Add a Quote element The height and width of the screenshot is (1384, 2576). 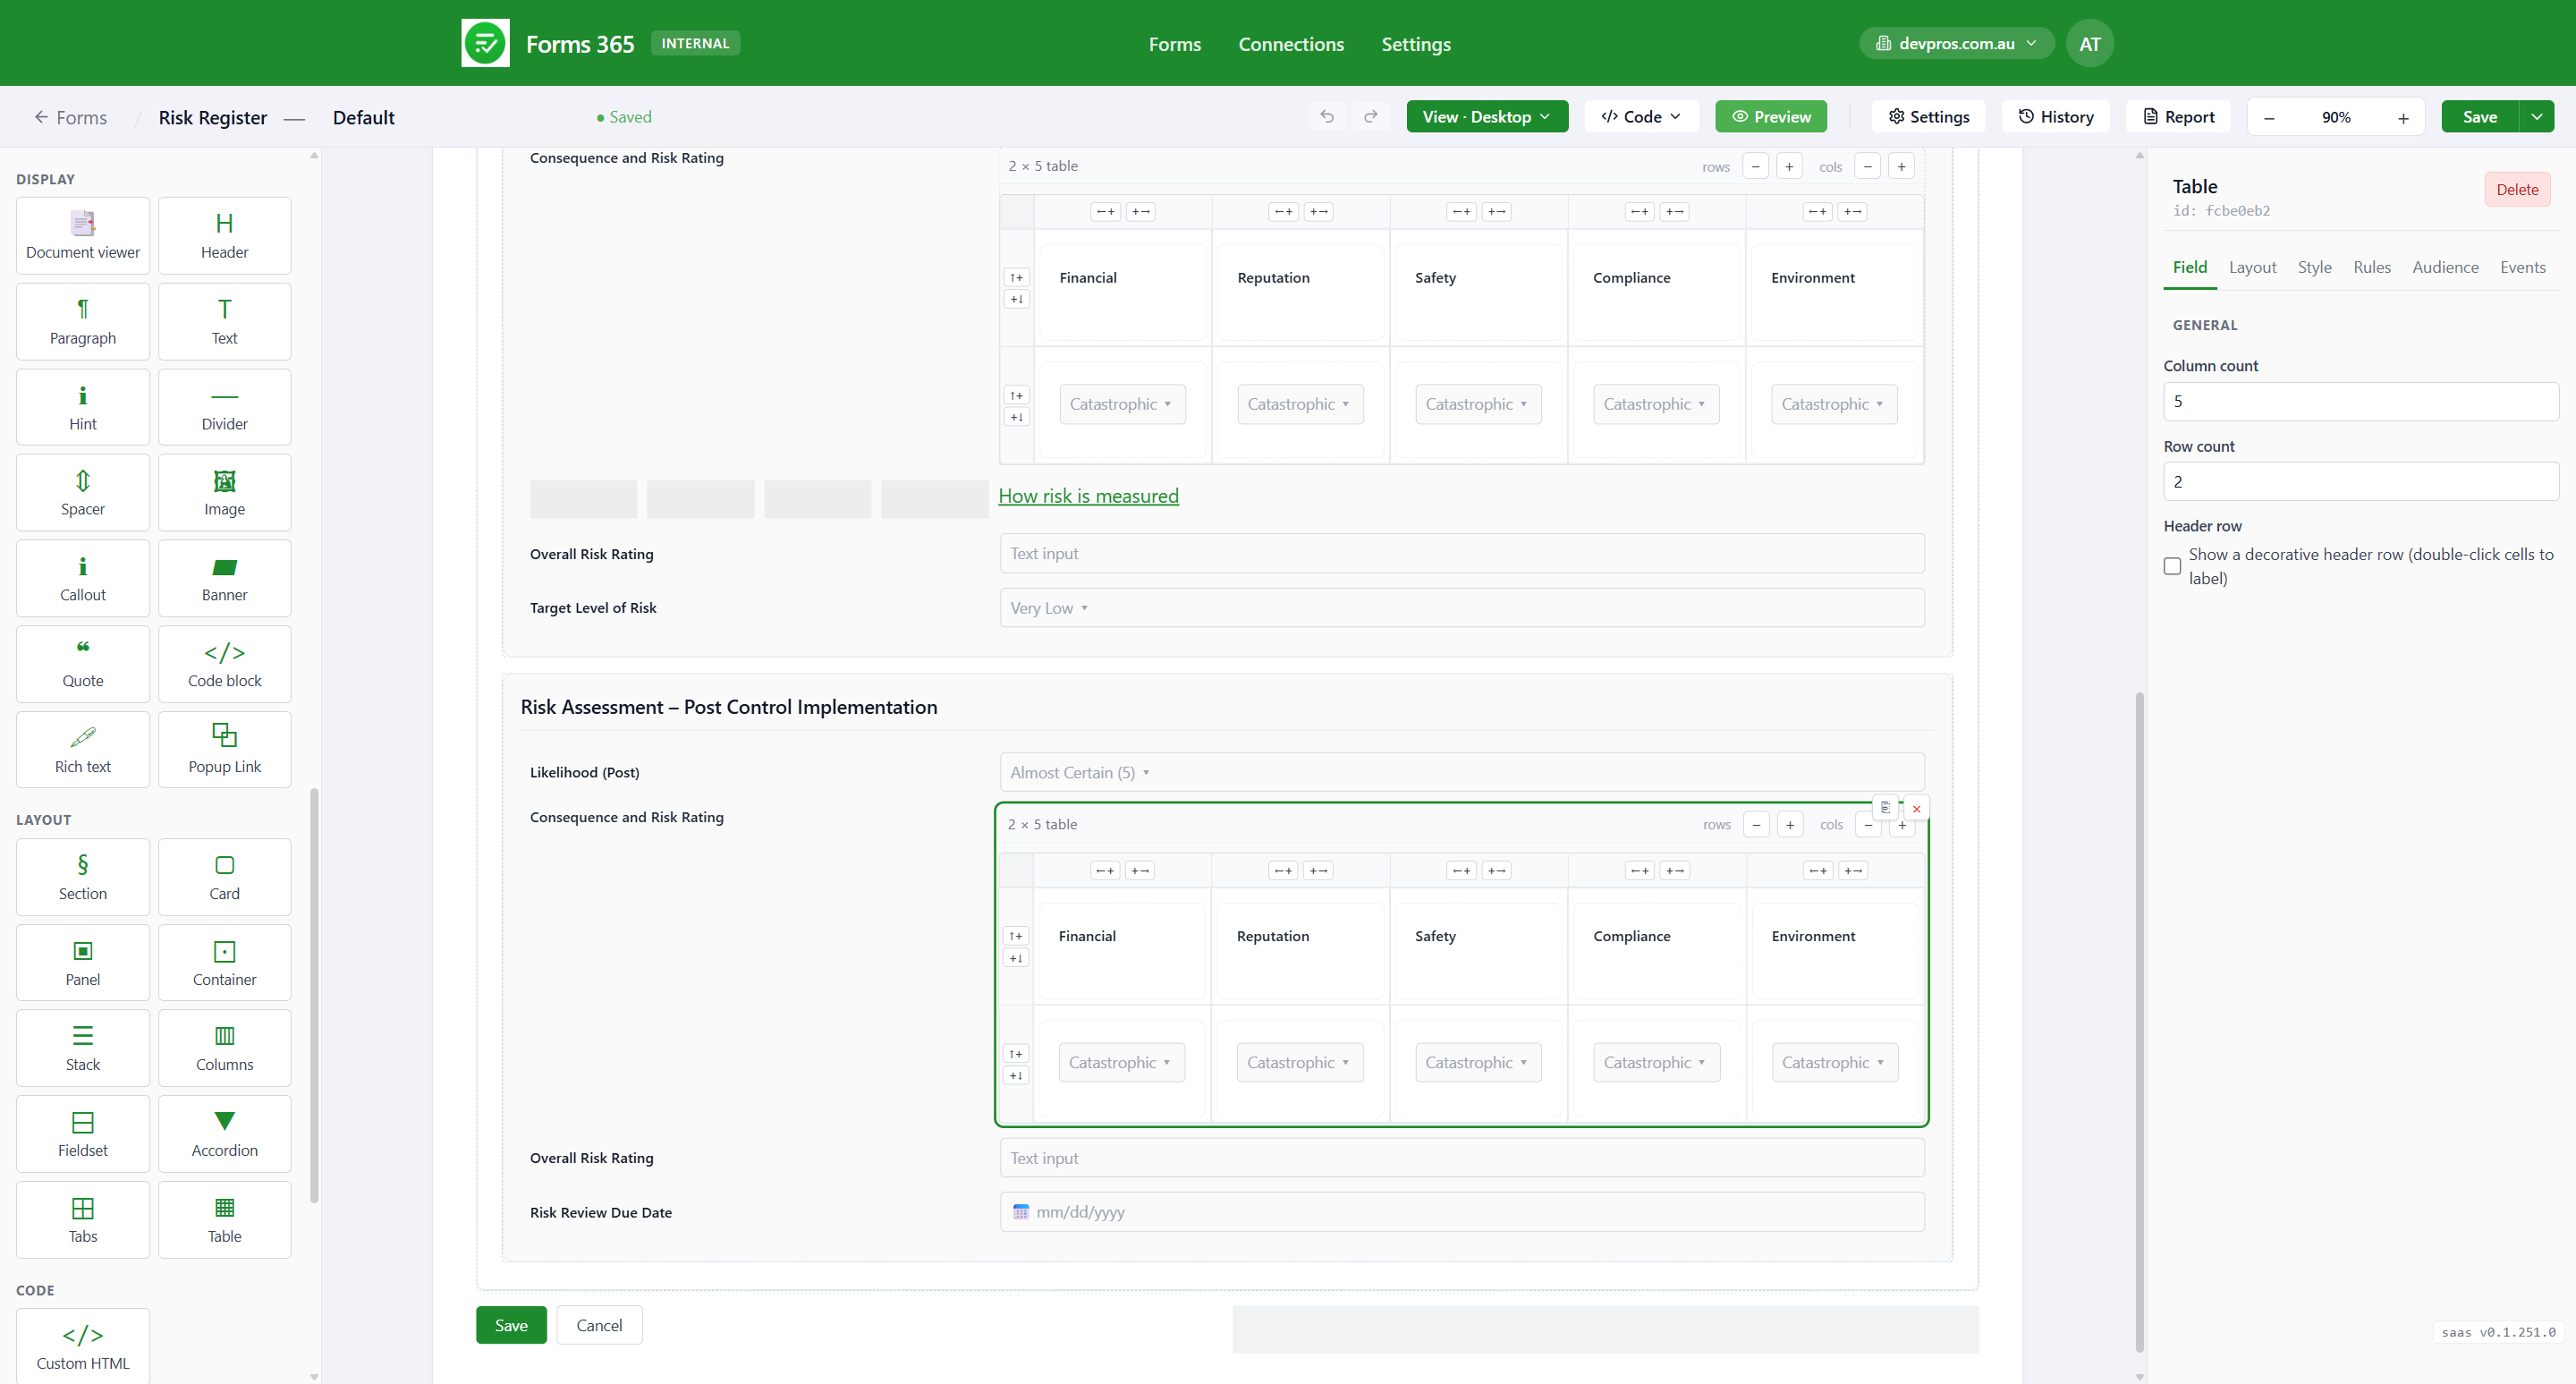pos(83,664)
